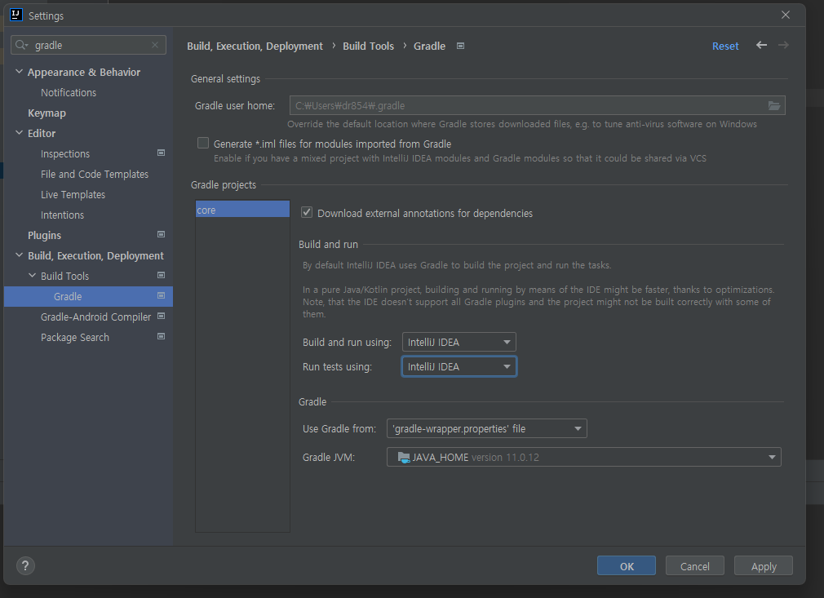Open the Build and run using dropdown
This screenshot has width=824, height=598.
pos(459,342)
